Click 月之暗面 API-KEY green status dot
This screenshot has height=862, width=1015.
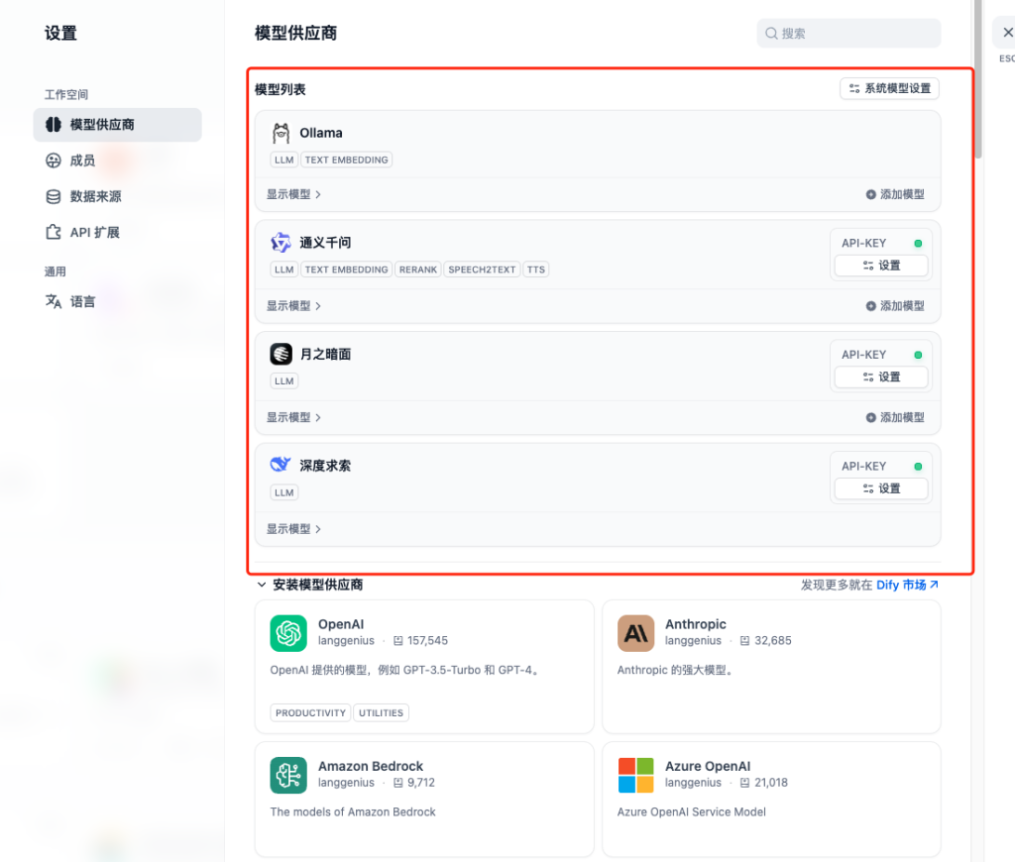[x=918, y=355]
